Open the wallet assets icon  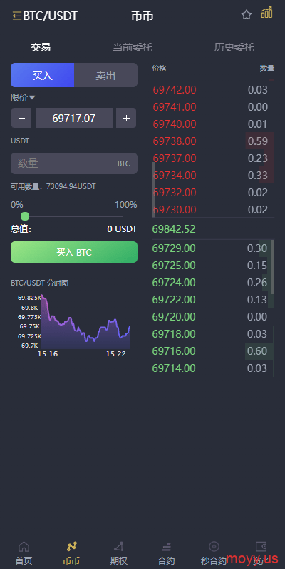click(x=261, y=546)
